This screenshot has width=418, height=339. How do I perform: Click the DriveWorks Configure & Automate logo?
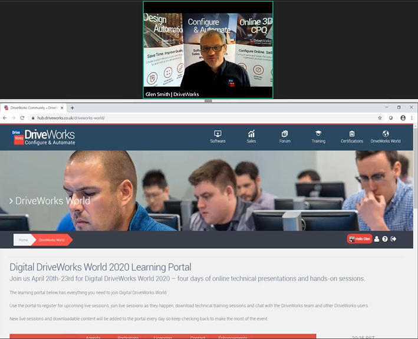43,137
